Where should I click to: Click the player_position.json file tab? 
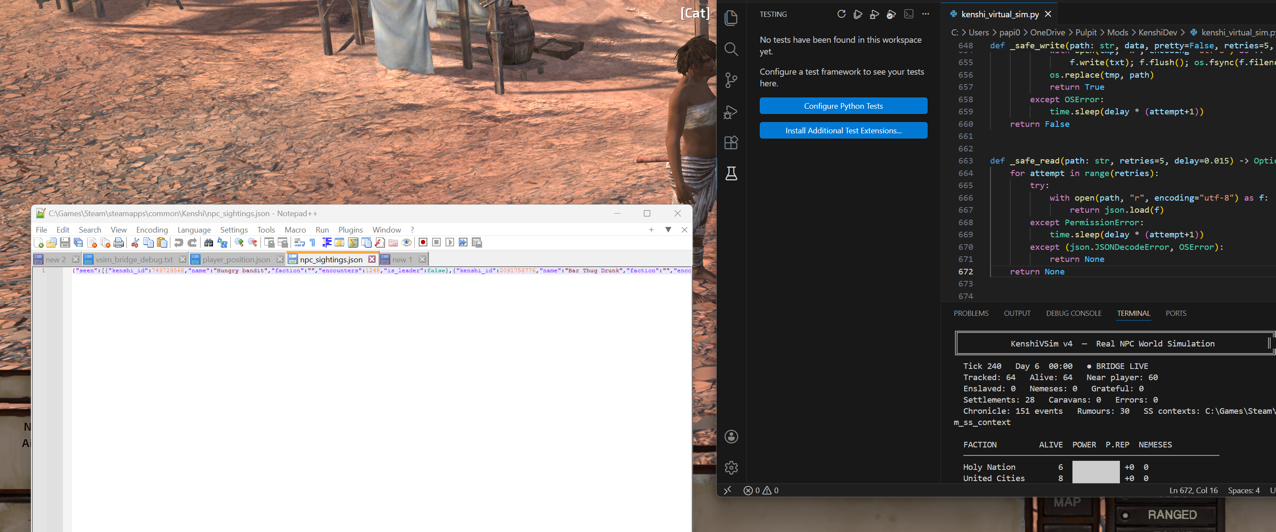tap(236, 259)
